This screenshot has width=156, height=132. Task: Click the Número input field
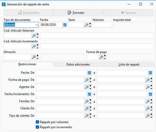[102, 25]
